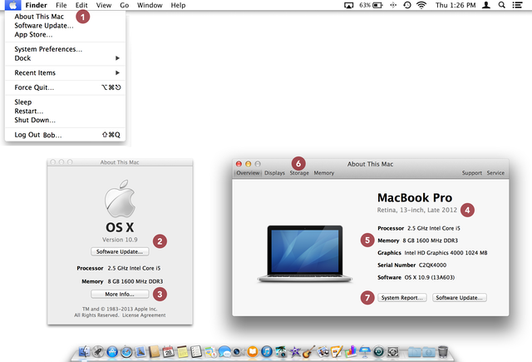532x362 pixels.
Task: Click the System Report button
Action: point(401,297)
